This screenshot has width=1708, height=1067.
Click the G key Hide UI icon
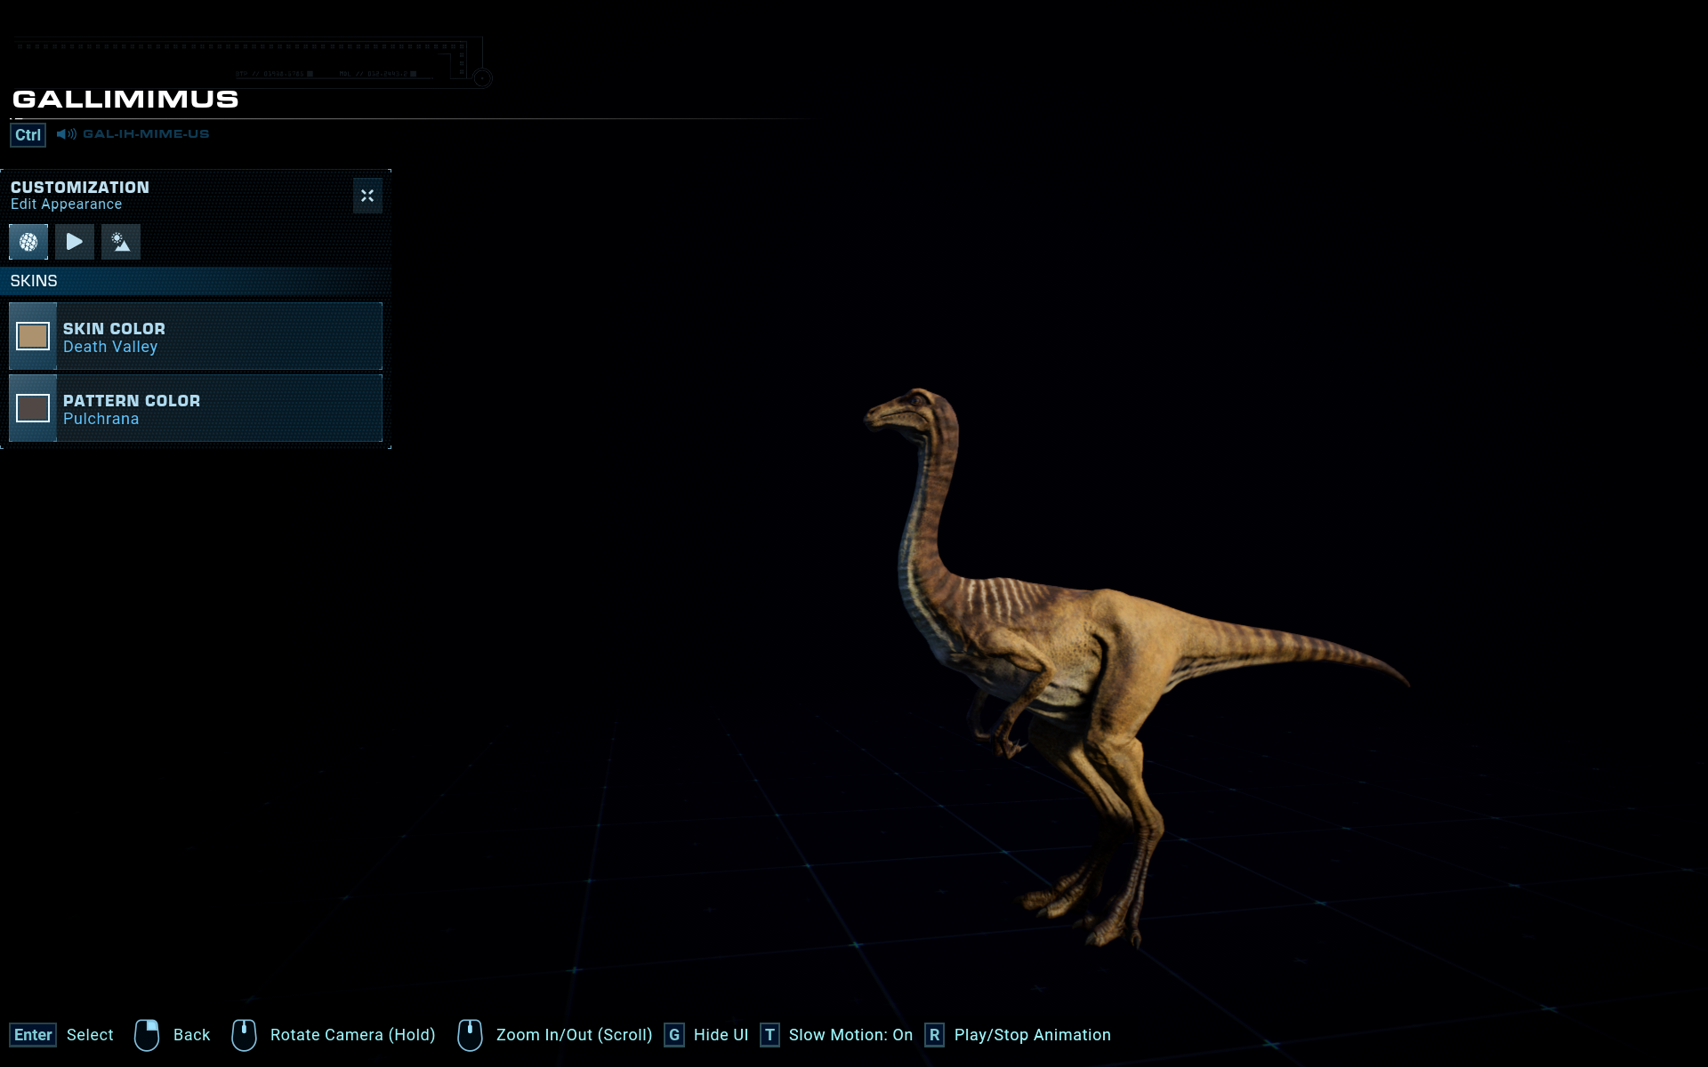674,1035
